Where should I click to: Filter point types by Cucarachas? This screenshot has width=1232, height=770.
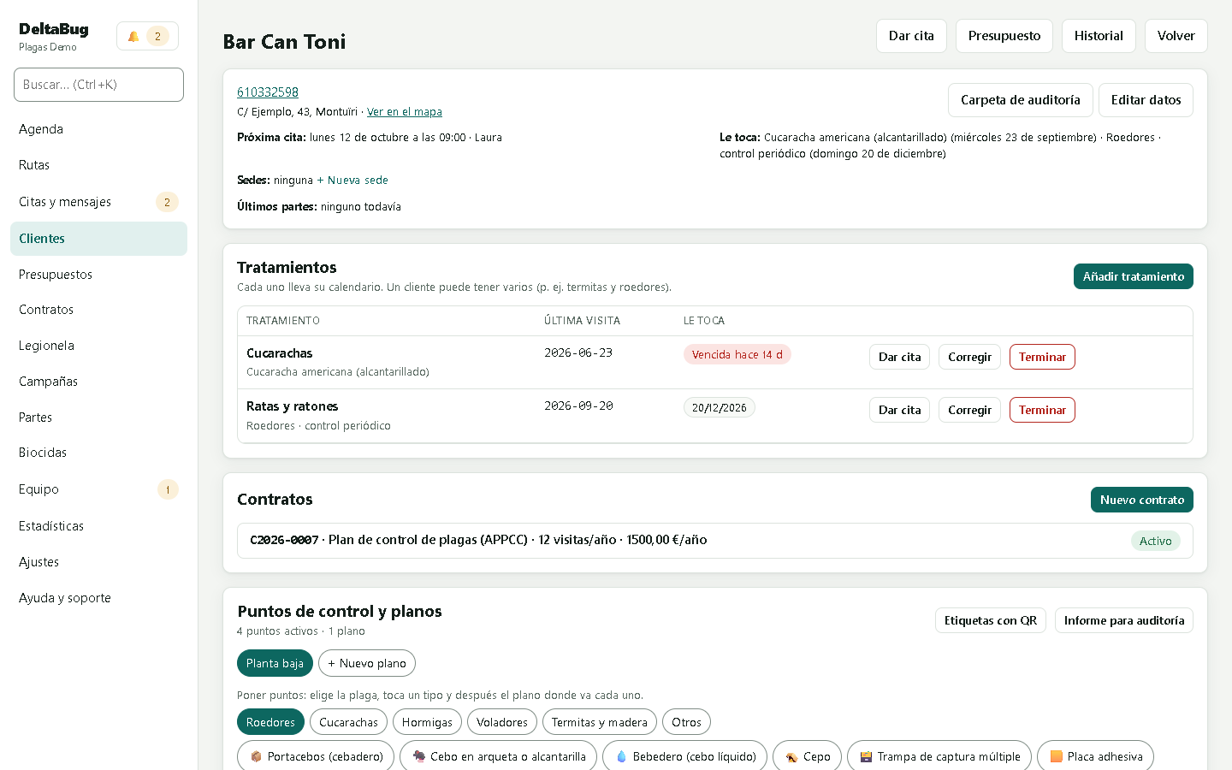[348, 722]
